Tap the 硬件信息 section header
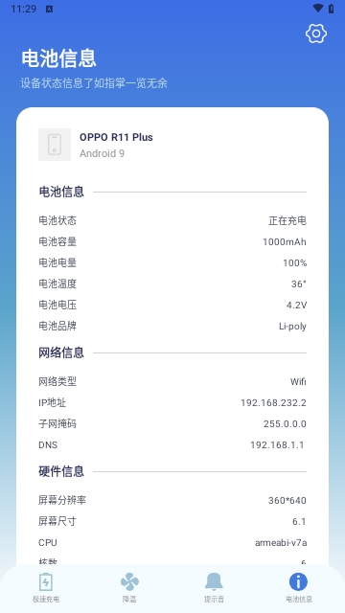The width and height of the screenshot is (345, 613). 61,471
